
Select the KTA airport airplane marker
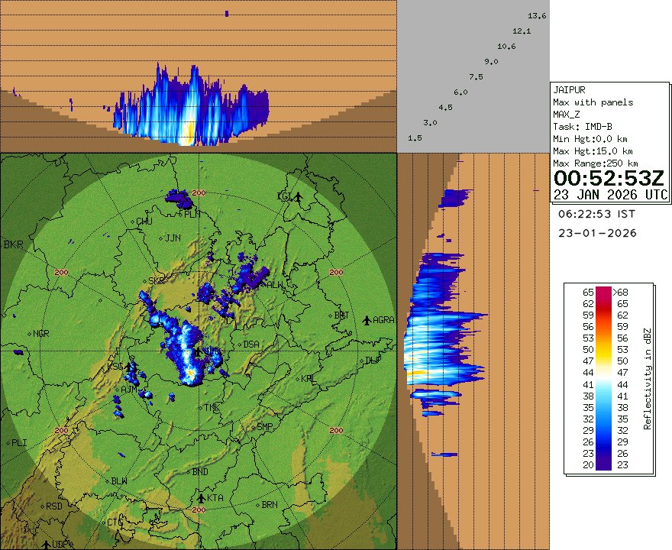(x=199, y=498)
